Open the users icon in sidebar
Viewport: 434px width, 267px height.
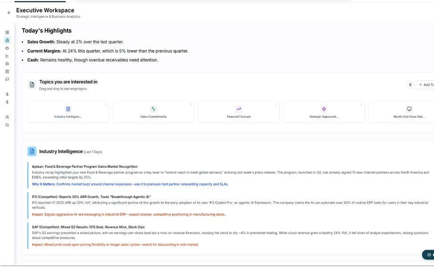click(x=7, y=117)
